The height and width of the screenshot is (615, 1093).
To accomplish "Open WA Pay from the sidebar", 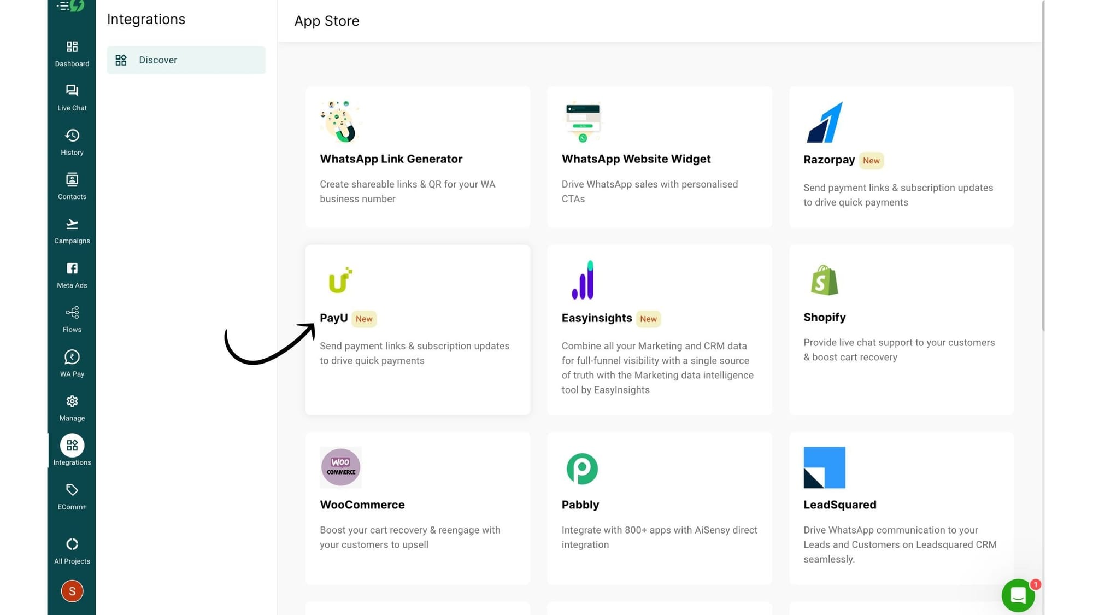I will [72, 363].
